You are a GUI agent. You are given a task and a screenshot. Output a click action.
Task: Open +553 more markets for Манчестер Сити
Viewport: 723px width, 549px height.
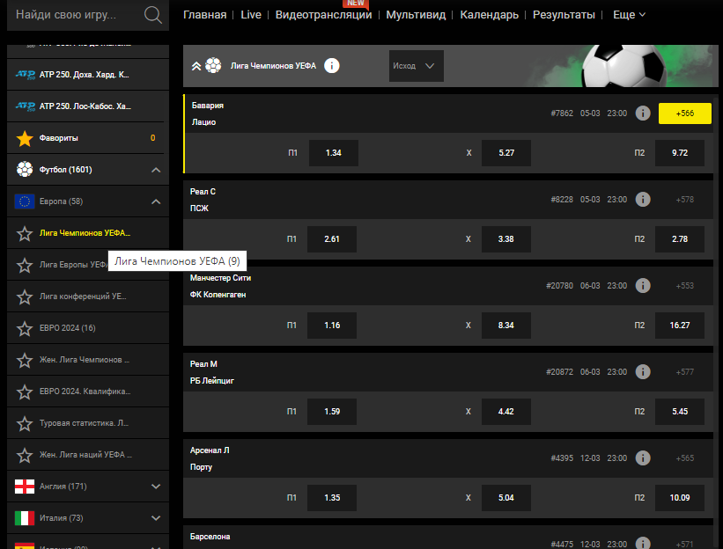[685, 286]
